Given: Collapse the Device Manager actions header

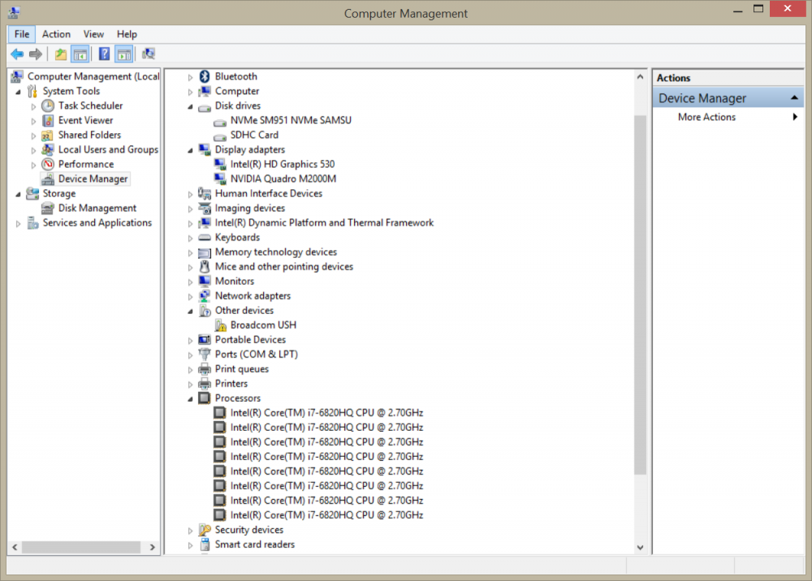Looking at the screenshot, I should (x=796, y=98).
